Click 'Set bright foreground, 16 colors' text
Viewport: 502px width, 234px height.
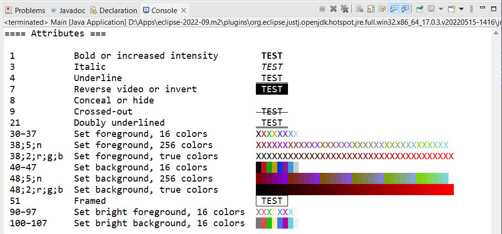(160, 212)
